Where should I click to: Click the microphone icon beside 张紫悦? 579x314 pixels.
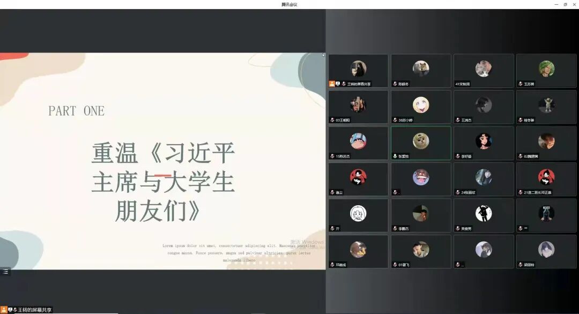pos(394,156)
